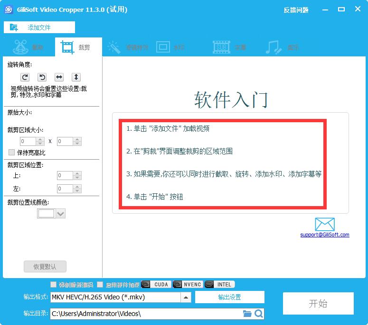Image resolution: width=368 pixels, height=325 pixels.
Task: Open the Watermark (水印) tab
Action: coord(170,47)
